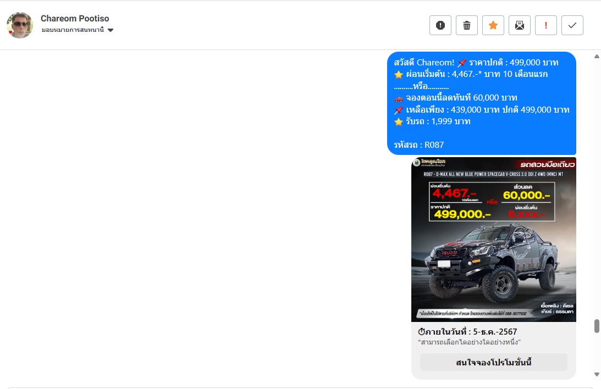
Task: Open Chareom Pootiso contact name
Action: 75,18
